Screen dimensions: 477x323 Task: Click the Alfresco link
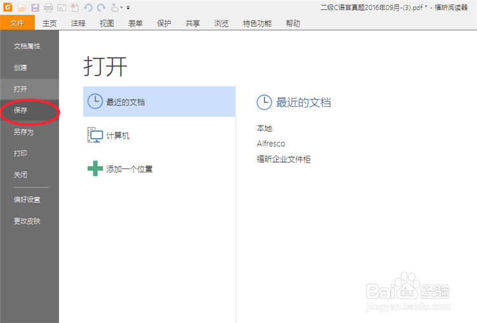(x=271, y=144)
